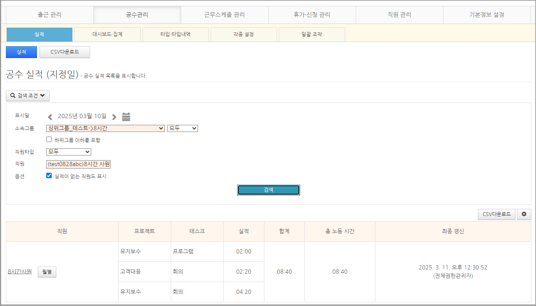
Task: Collapse the 검색 조건 panel
Action: (28, 96)
